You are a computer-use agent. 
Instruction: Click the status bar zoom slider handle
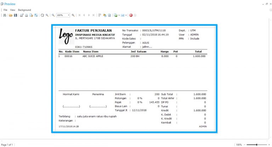click(x=256, y=145)
